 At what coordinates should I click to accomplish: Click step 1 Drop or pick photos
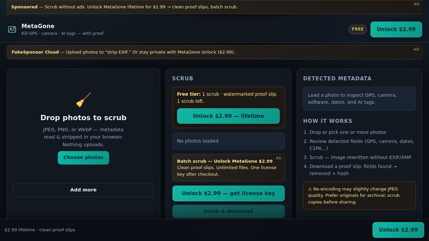point(348,132)
